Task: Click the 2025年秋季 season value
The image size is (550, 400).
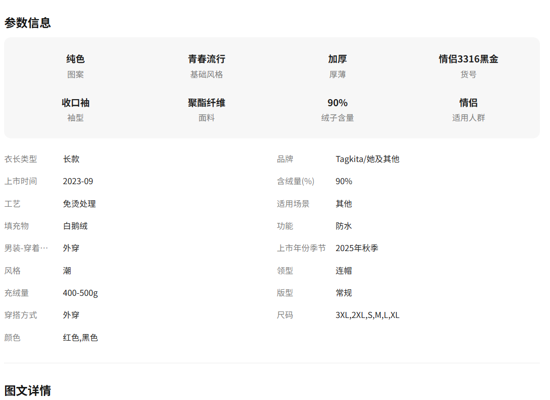Action: 357,248
